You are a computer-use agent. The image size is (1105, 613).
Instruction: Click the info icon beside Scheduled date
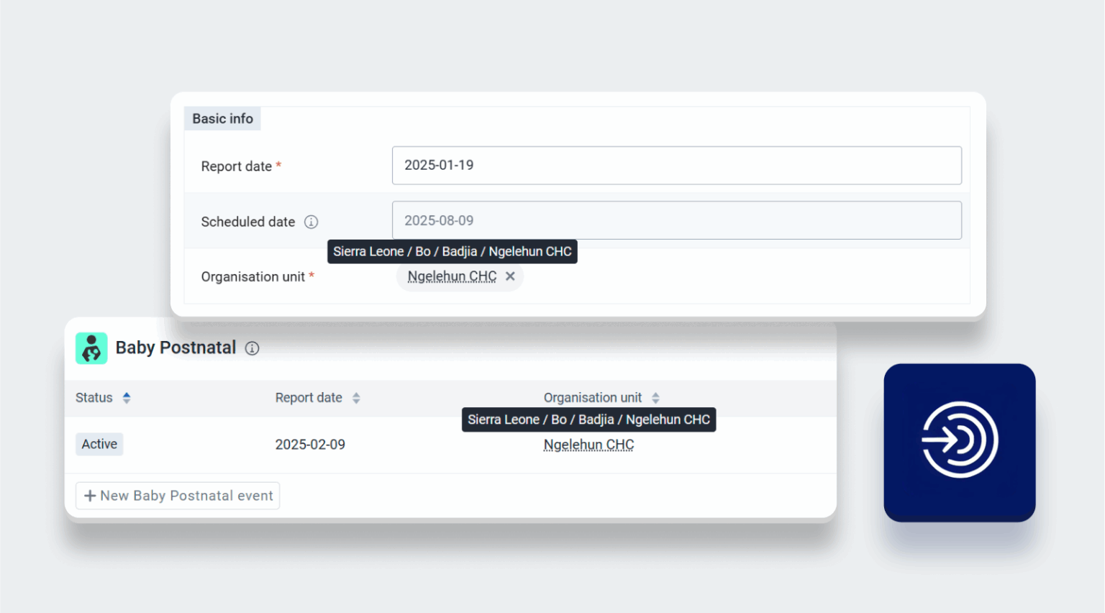311,222
